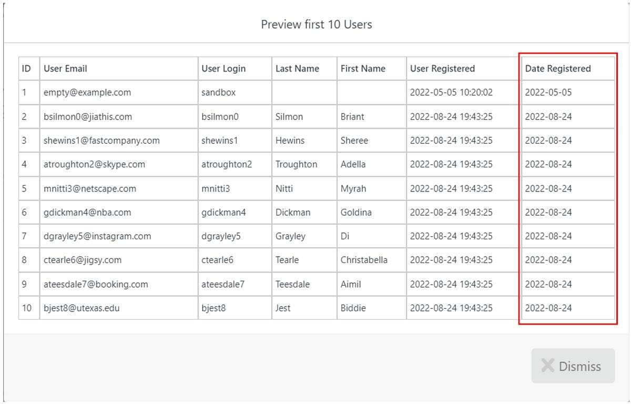
Task: Click email bsilmon0@jiathis.com
Action: tap(88, 117)
